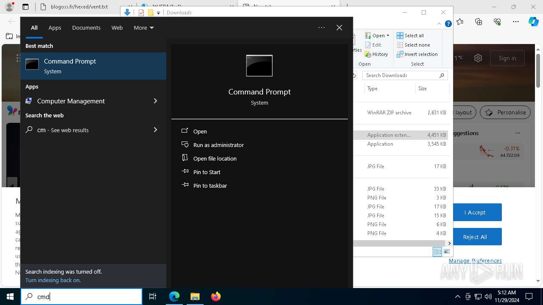Click Sign in on the Edge page
Image resolution: width=543 pixels, height=305 pixels.
pos(507,58)
